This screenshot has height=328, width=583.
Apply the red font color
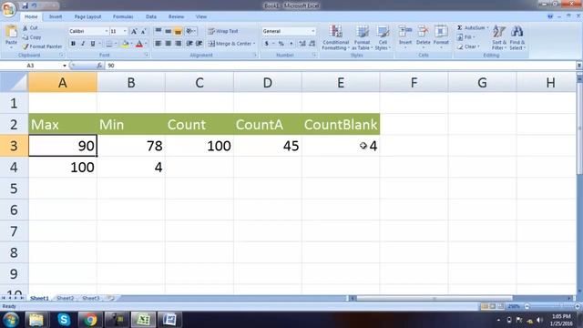click(x=139, y=44)
